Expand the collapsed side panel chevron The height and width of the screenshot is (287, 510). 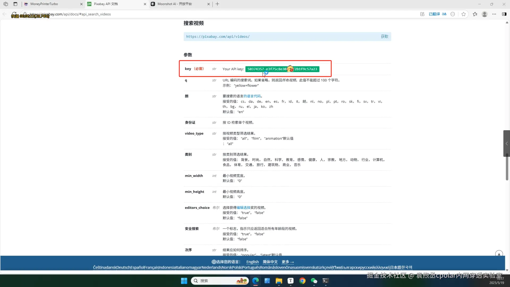pos(507,143)
